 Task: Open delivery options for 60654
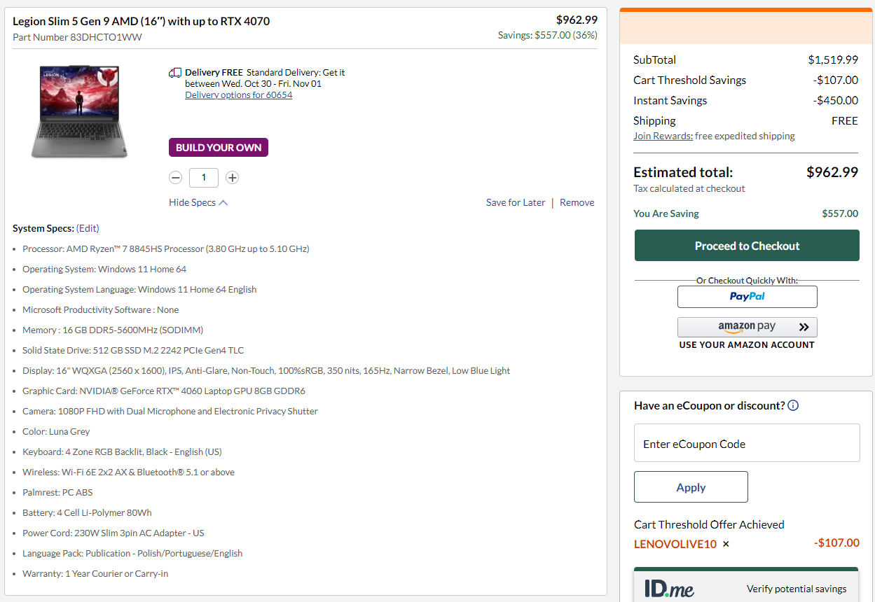[238, 95]
